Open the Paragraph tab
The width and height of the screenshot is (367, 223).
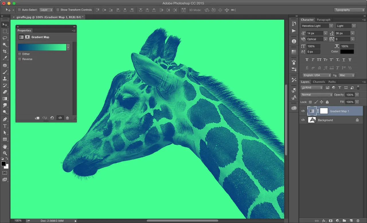pos(324,20)
